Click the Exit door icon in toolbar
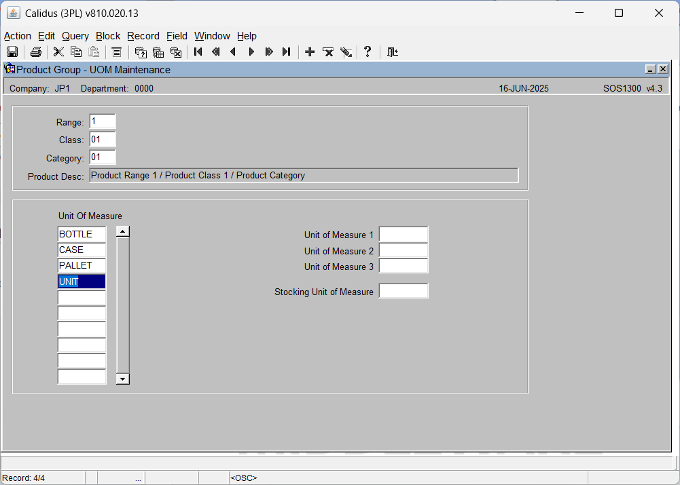The width and height of the screenshot is (680, 485). pos(393,52)
